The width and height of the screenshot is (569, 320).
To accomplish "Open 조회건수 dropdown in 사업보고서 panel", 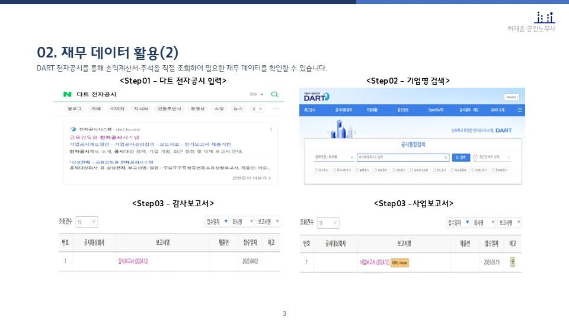I will 328,223.
